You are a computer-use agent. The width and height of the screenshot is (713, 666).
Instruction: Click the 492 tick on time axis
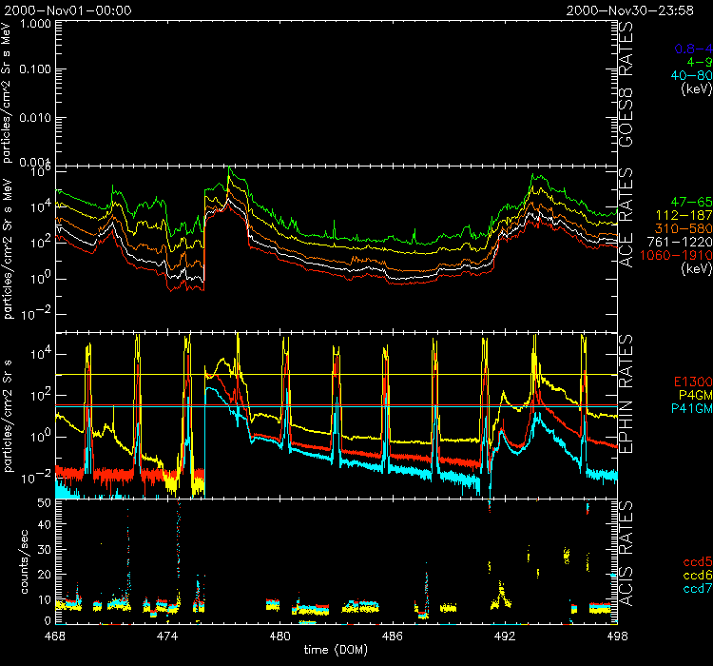point(505,635)
